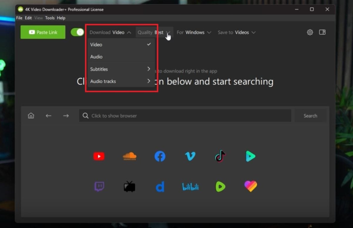Open the Tools menu
This screenshot has height=228, width=353.
pos(50,18)
